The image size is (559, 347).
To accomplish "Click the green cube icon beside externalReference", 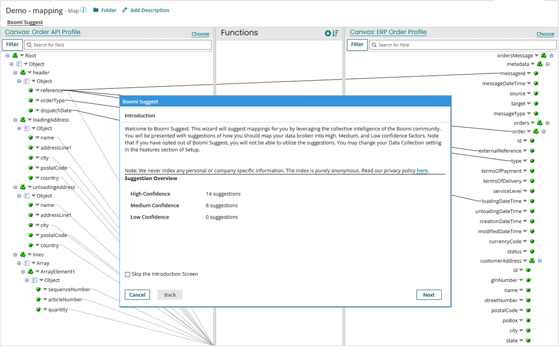I will pyautogui.click(x=532, y=151).
